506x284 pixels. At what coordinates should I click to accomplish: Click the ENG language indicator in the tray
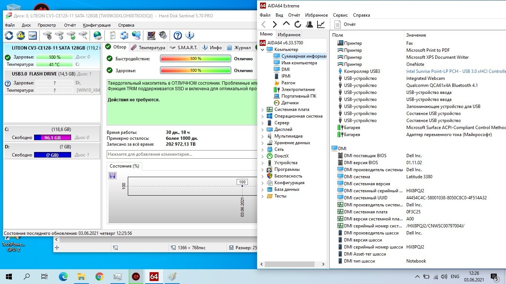click(x=455, y=277)
